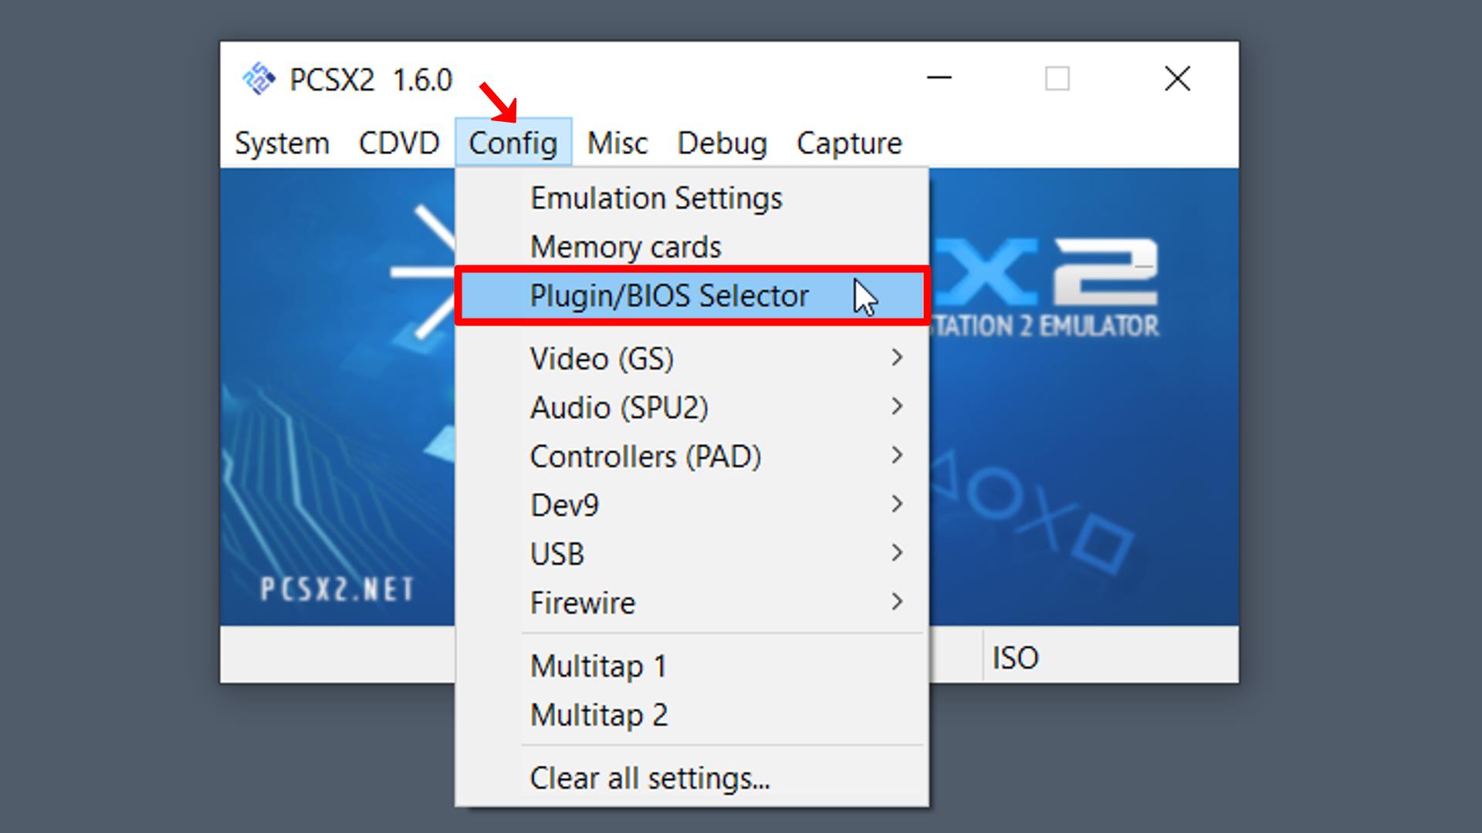Open the System menu
The width and height of the screenshot is (1482, 833).
pyautogui.click(x=282, y=143)
